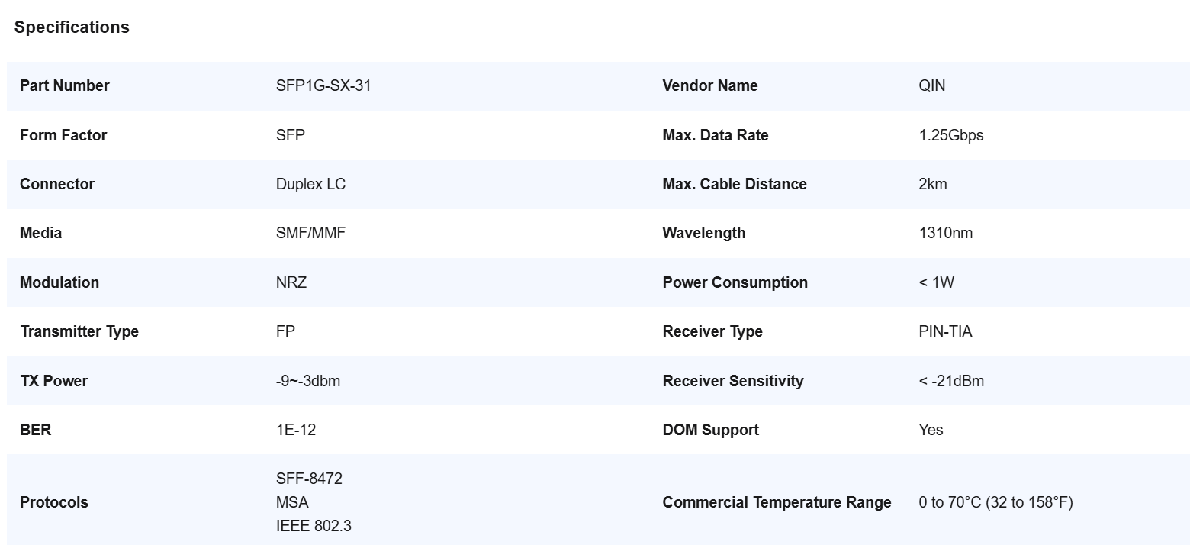Click the PIN-TIA receiver type value
This screenshot has width=1190, height=545.
click(x=945, y=331)
